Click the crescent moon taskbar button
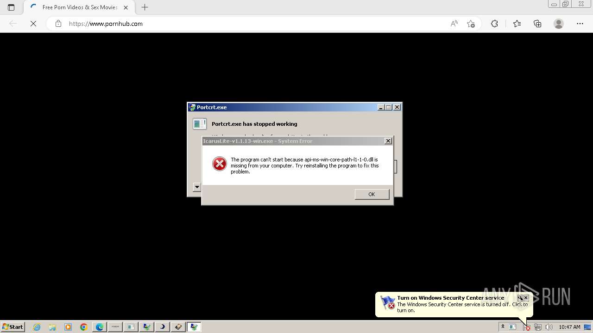 pyautogui.click(x=162, y=327)
